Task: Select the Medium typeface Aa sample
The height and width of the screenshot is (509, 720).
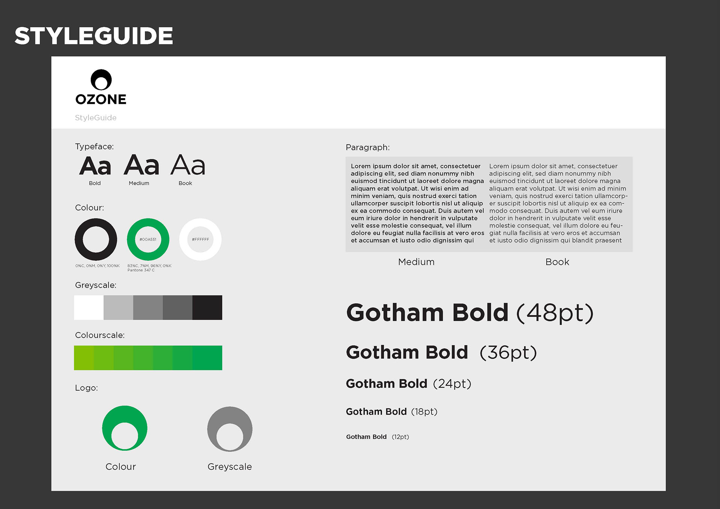Action: tap(141, 165)
